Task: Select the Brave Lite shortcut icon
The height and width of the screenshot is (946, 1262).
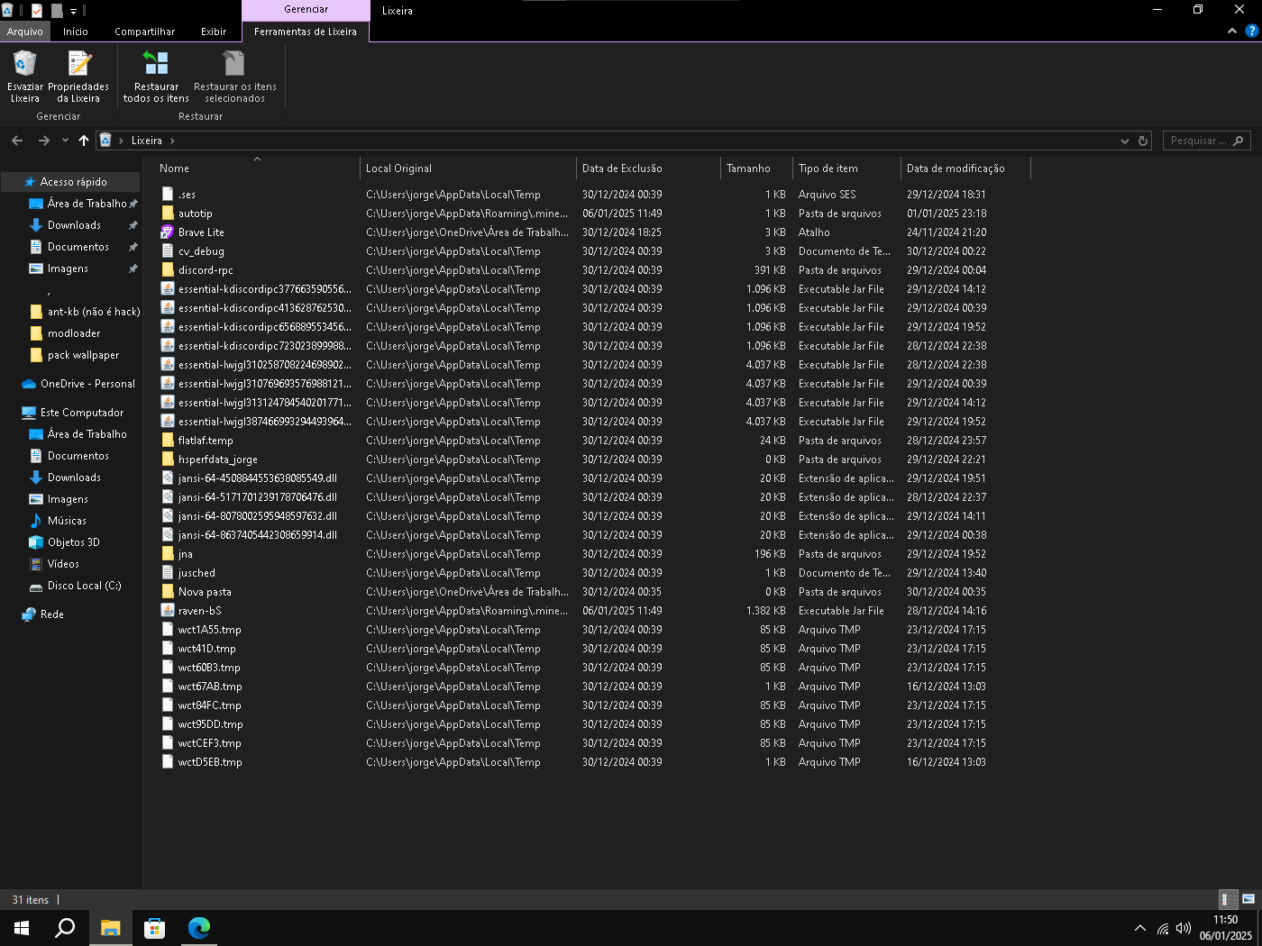Action: click(167, 232)
